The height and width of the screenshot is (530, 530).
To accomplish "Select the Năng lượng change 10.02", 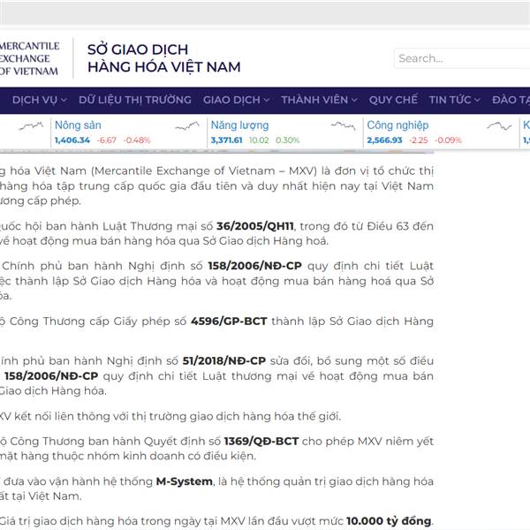I will (x=259, y=140).
